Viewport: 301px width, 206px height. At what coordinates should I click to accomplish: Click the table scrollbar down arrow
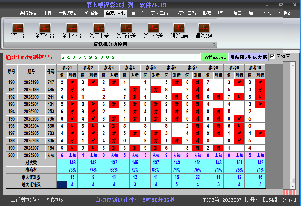293,186
